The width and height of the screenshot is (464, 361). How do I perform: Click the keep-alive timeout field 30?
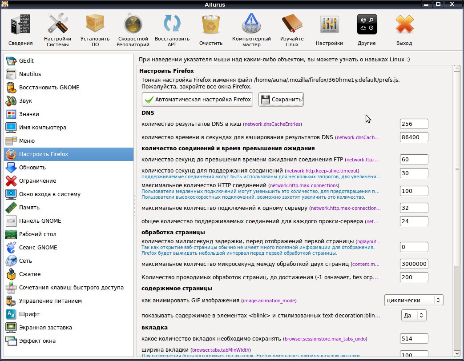(414, 173)
